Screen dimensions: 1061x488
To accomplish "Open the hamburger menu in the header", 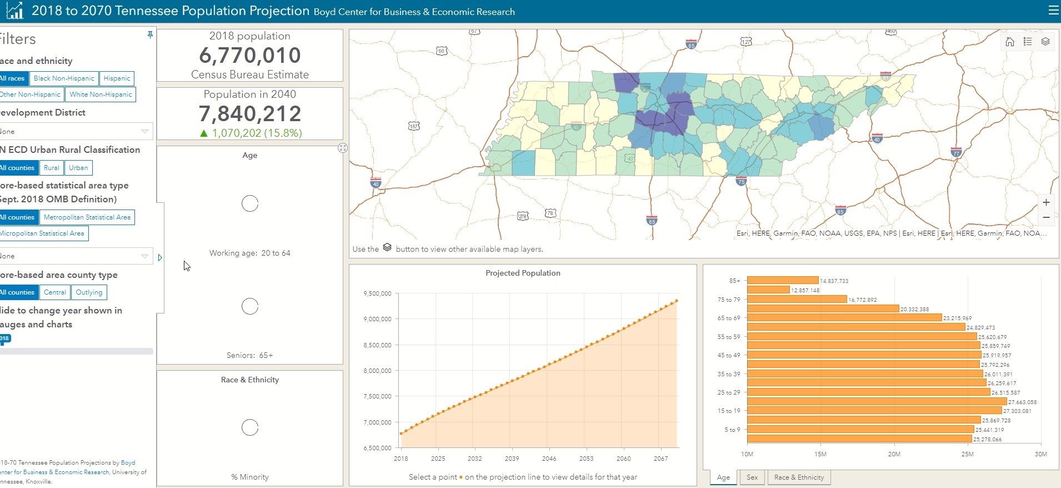I will [x=1053, y=11].
